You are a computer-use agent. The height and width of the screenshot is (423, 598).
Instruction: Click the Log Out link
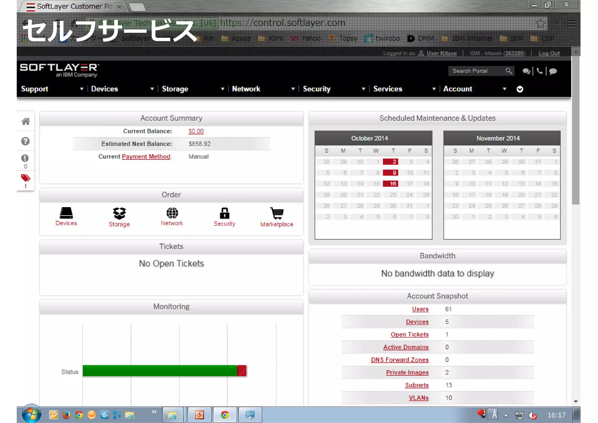pos(549,53)
